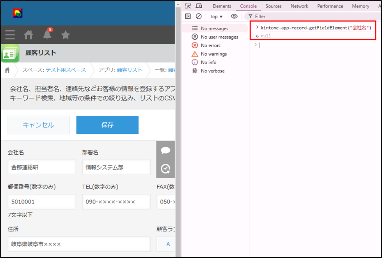Screen dimensions: 382x258
Task: Open the kintone hamburger menu
Action: [10, 35]
